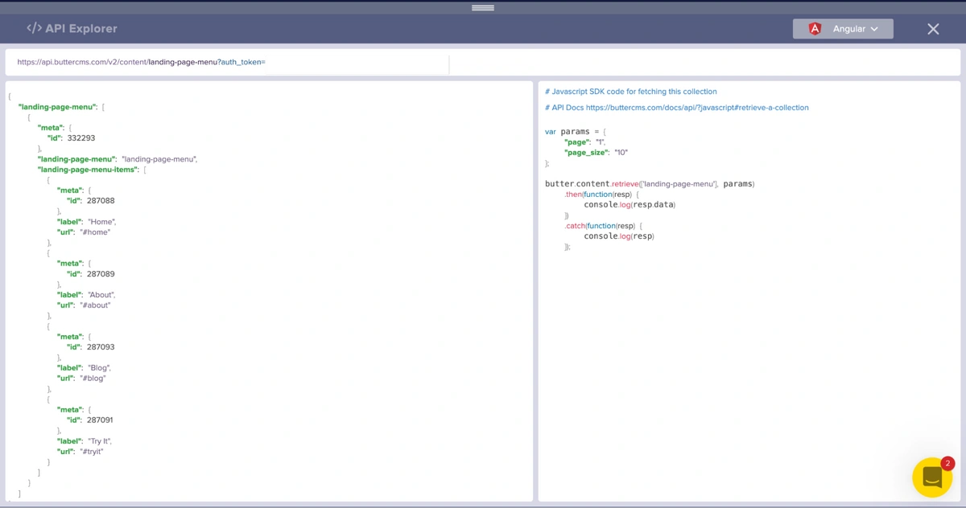Image resolution: width=966 pixels, height=508 pixels.
Task: Click the "id": 287089 value
Action: pyautogui.click(x=101, y=274)
